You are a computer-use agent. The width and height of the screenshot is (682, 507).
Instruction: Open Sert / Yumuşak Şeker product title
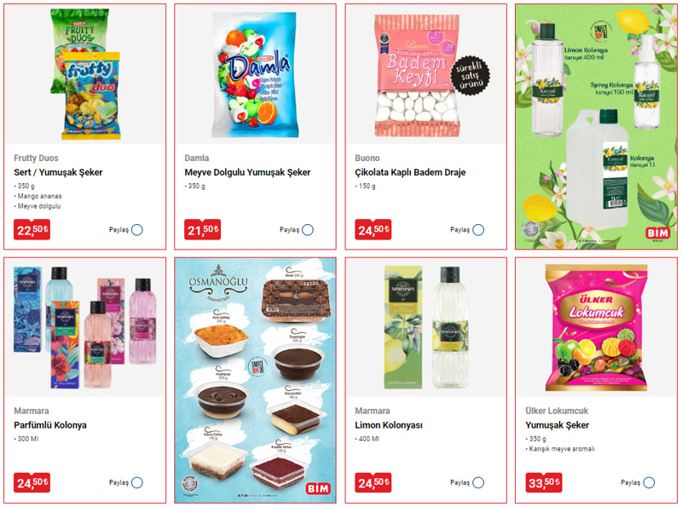pyautogui.click(x=58, y=172)
